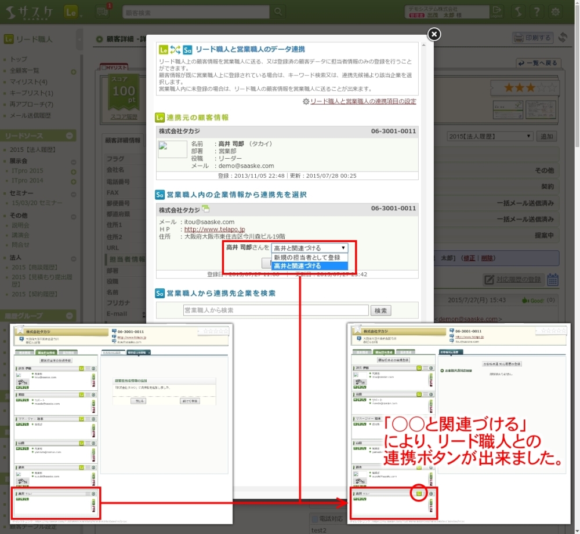Open the settings gear in header
The height and width of the screenshot is (534, 580).
pos(556,12)
